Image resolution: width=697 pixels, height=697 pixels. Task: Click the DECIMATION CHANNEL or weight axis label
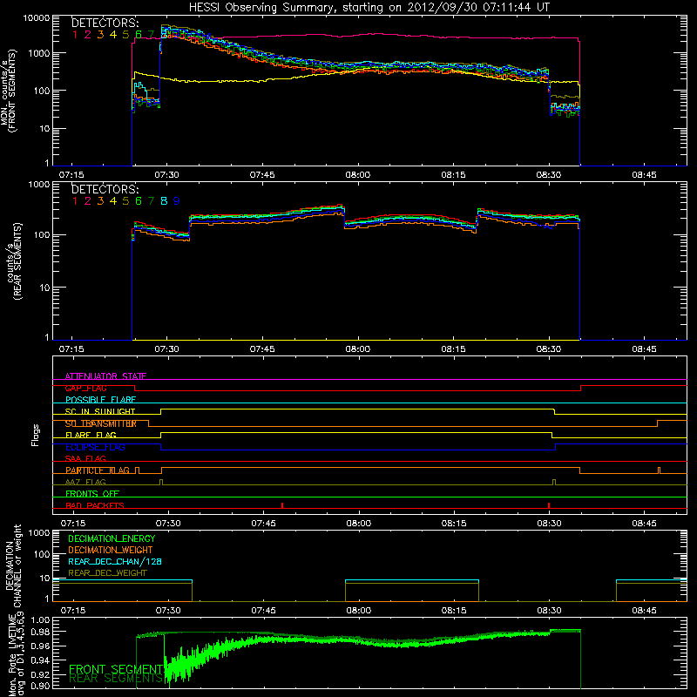(x=13, y=565)
